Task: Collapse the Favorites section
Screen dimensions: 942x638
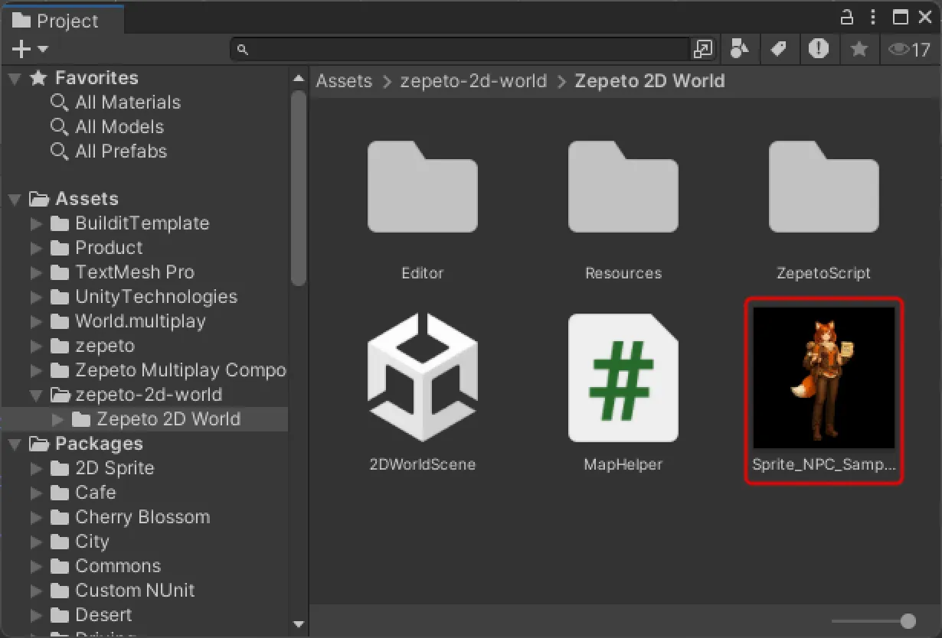Action: [x=15, y=78]
